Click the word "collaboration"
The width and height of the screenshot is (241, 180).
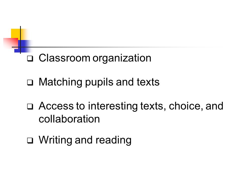[x=69, y=119]
